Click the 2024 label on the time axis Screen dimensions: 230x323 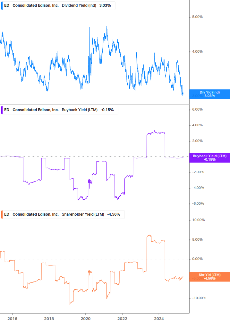point(159,319)
